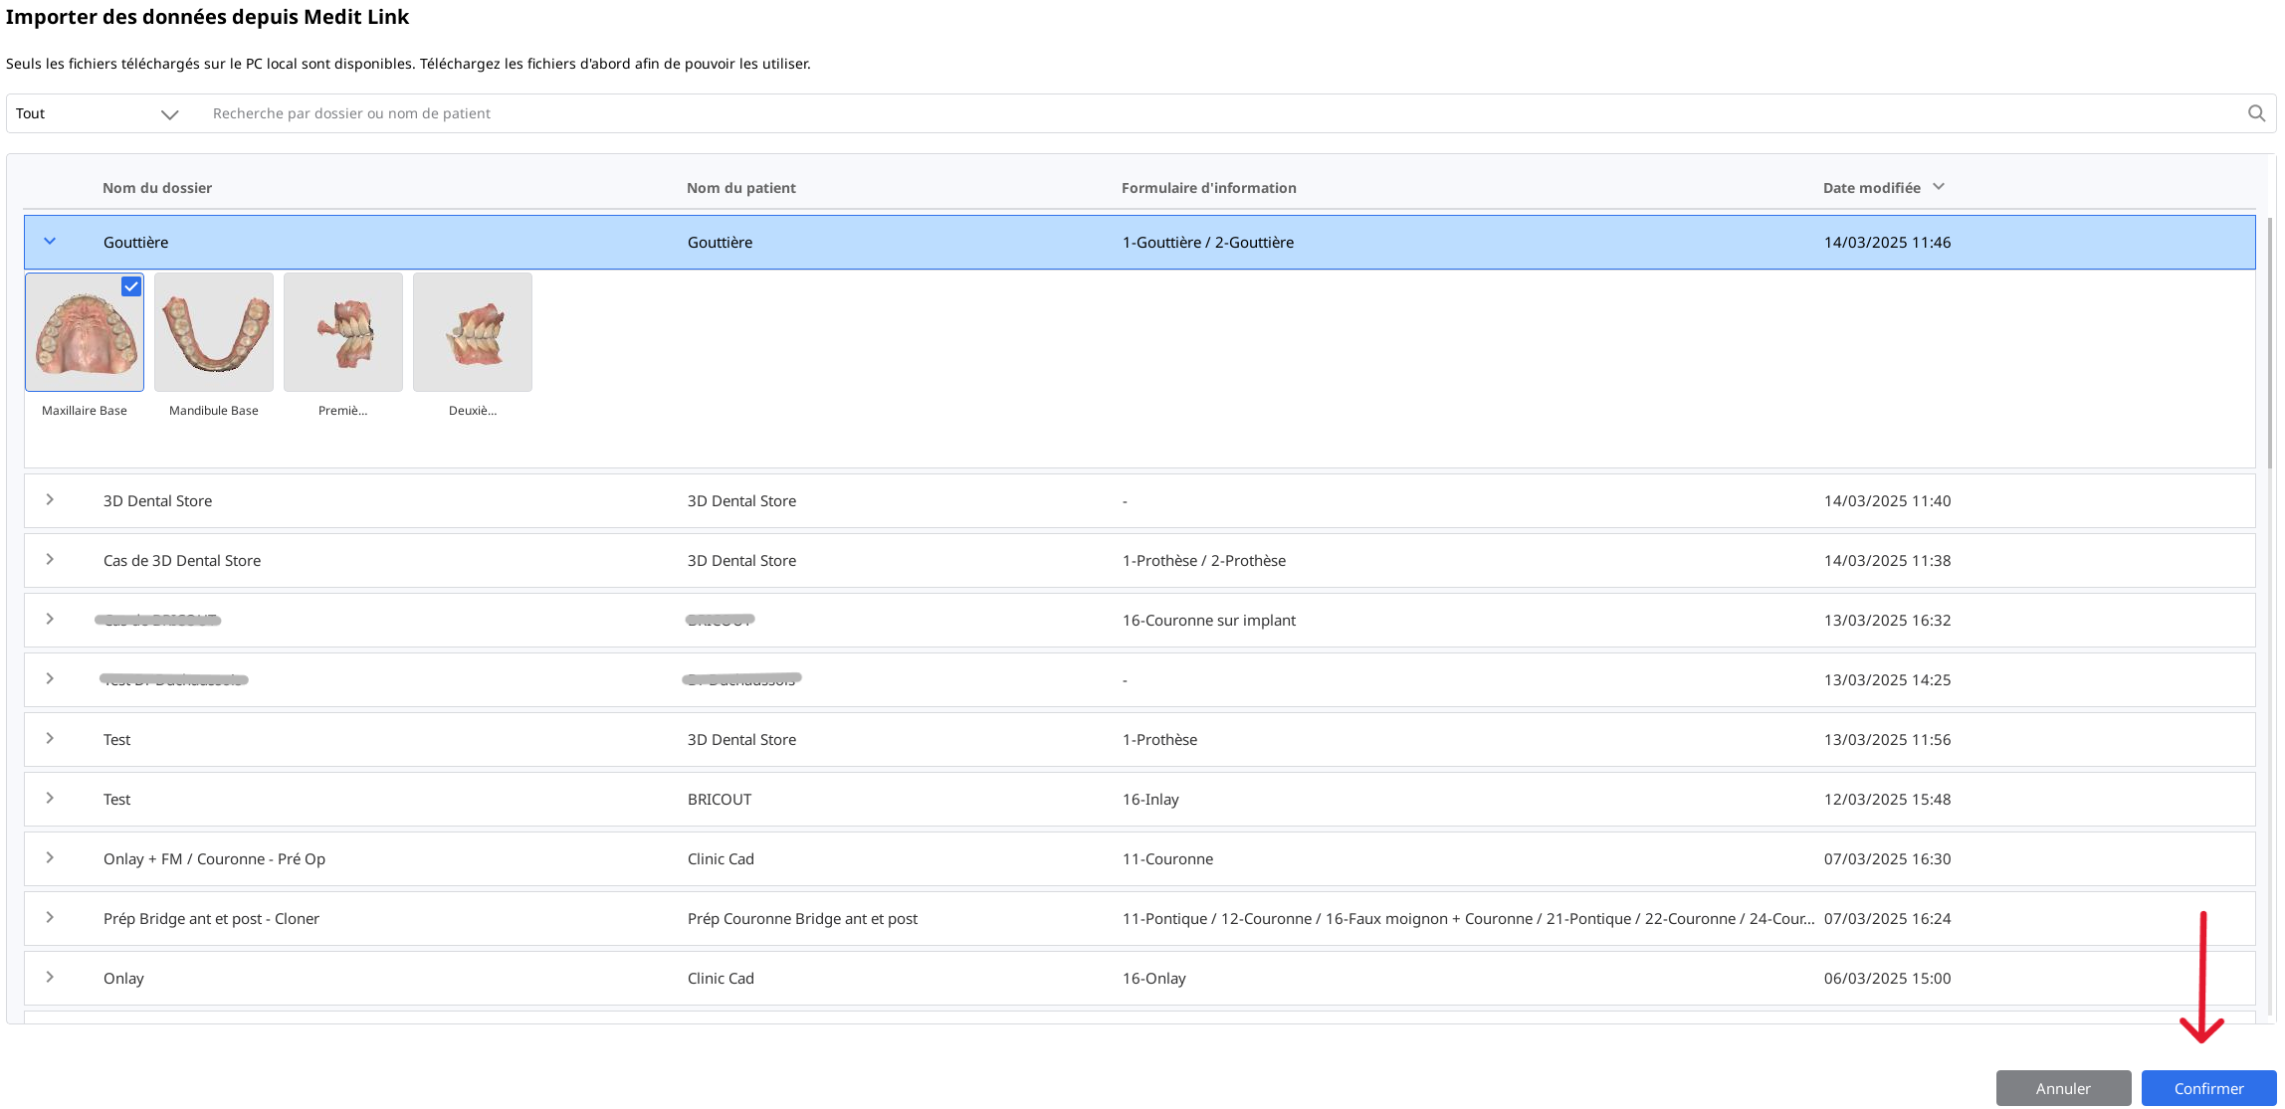This screenshot has height=1109, width=2285.
Task: Collapse the Gouttière folder row
Action: pyautogui.click(x=50, y=242)
